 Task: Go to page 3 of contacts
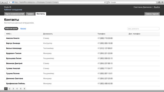coord(13,89)
